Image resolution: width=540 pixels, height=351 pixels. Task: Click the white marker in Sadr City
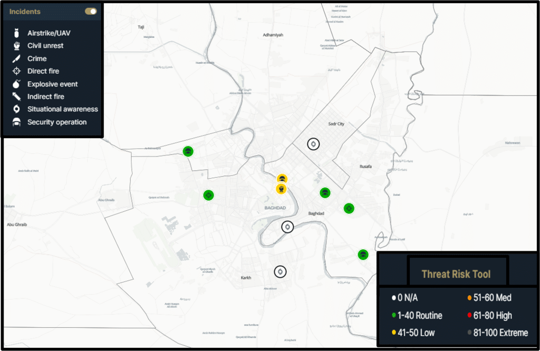click(x=313, y=144)
